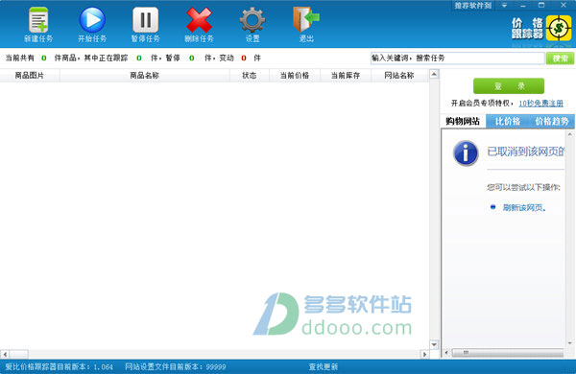Click the 已取消到该网页 heading text
Viewport: 576px width, 374px height.
[525, 152]
